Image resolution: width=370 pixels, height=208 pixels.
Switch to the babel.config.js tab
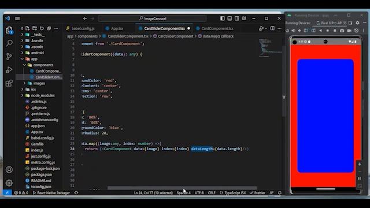81,28
